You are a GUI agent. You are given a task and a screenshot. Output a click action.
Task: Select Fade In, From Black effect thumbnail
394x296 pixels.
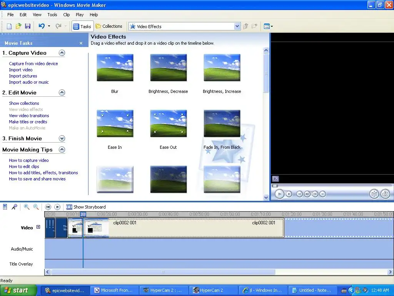(222, 123)
